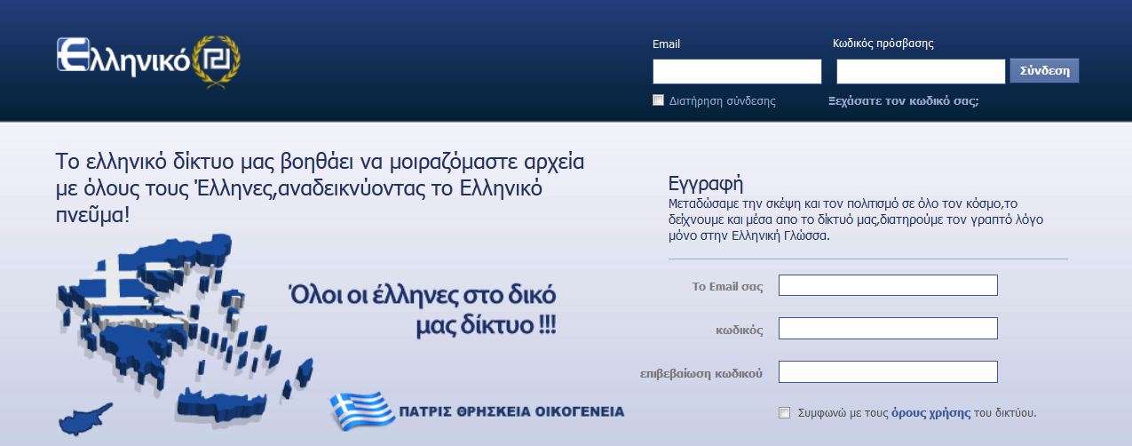Screen dimensions: 1132x446
Task: Click the Σύνδεση login button
Action: tap(1044, 71)
